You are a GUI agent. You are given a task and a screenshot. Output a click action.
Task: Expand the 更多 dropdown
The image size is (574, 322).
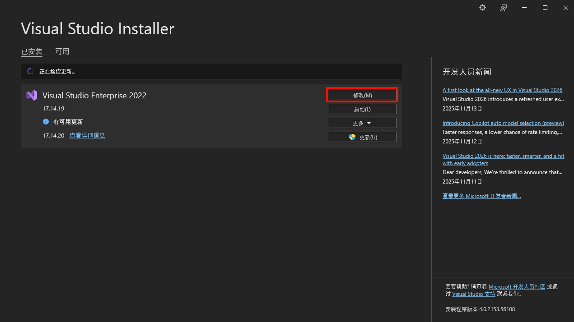coord(363,123)
